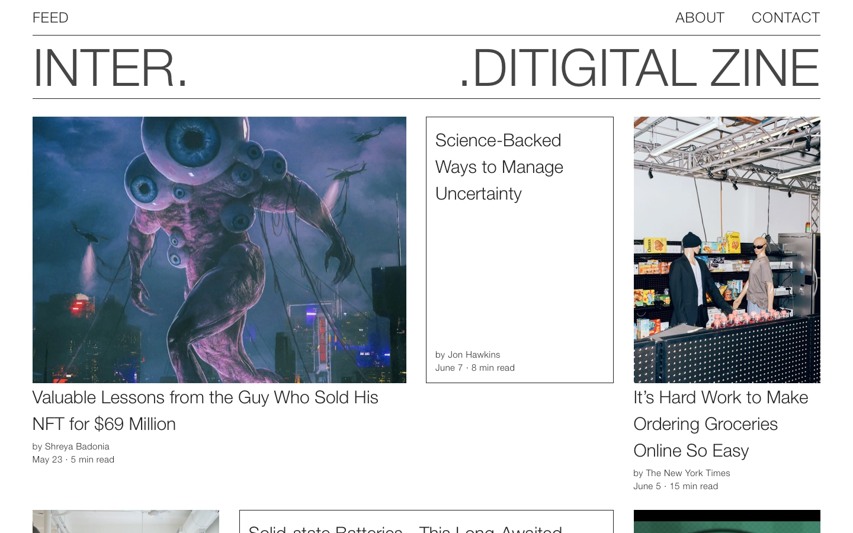This screenshot has width=853, height=533.
Task: Select 'by The New York Times' byline
Action: click(682, 473)
